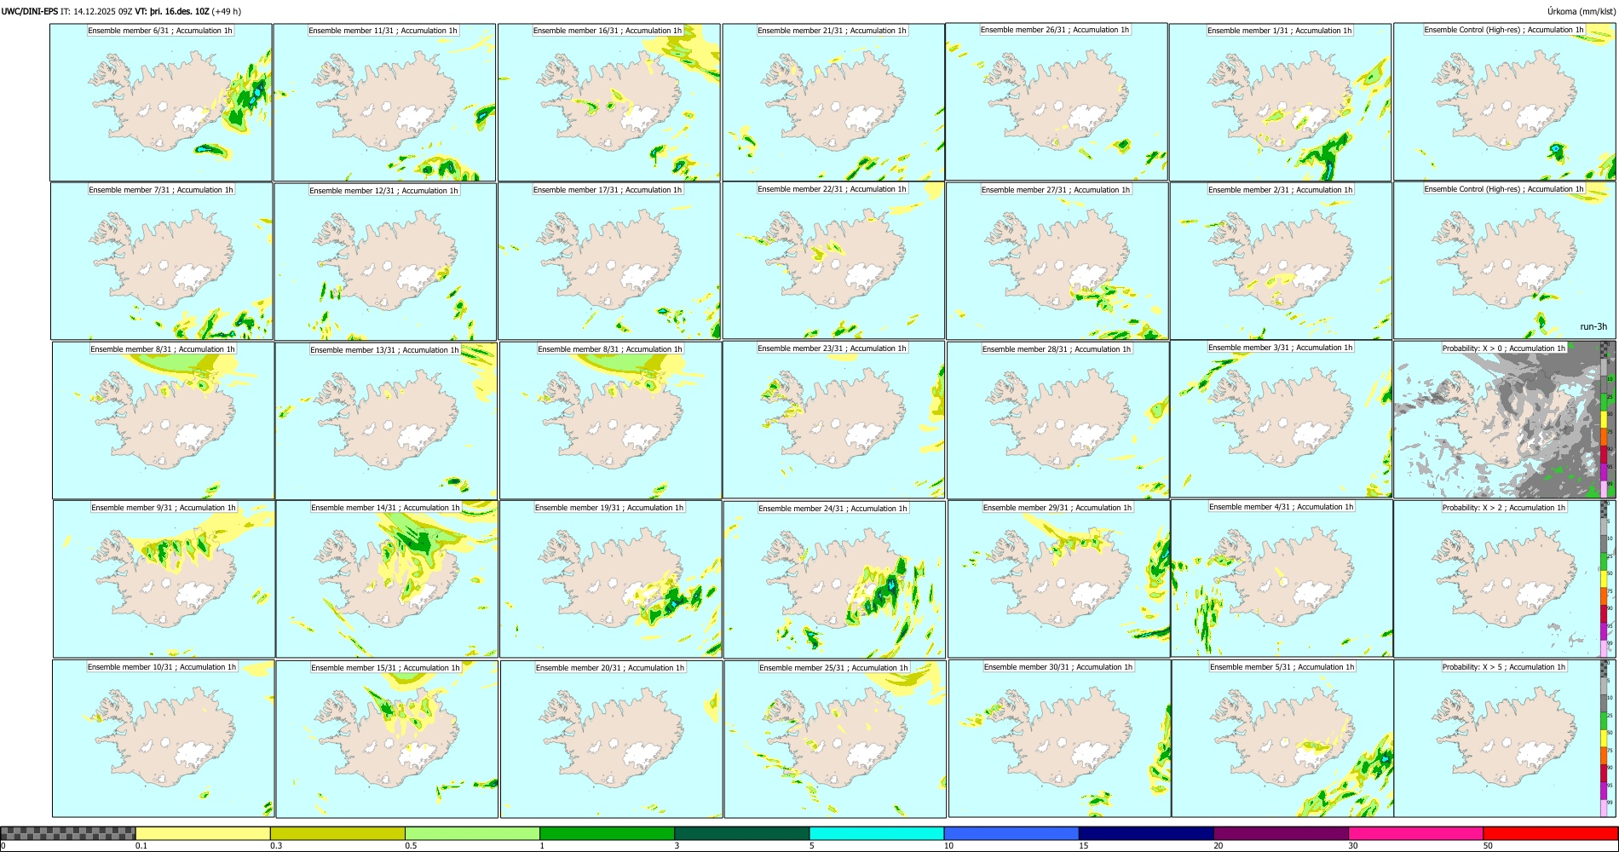The height and width of the screenshot is (852, 1619).
Task: Click the Ensemble member 23/31 map
Action: tap(833, 420)
